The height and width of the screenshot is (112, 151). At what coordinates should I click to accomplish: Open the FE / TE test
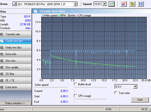[x=16, y=80]
